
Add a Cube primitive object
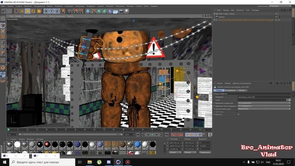tap(88, 11)
